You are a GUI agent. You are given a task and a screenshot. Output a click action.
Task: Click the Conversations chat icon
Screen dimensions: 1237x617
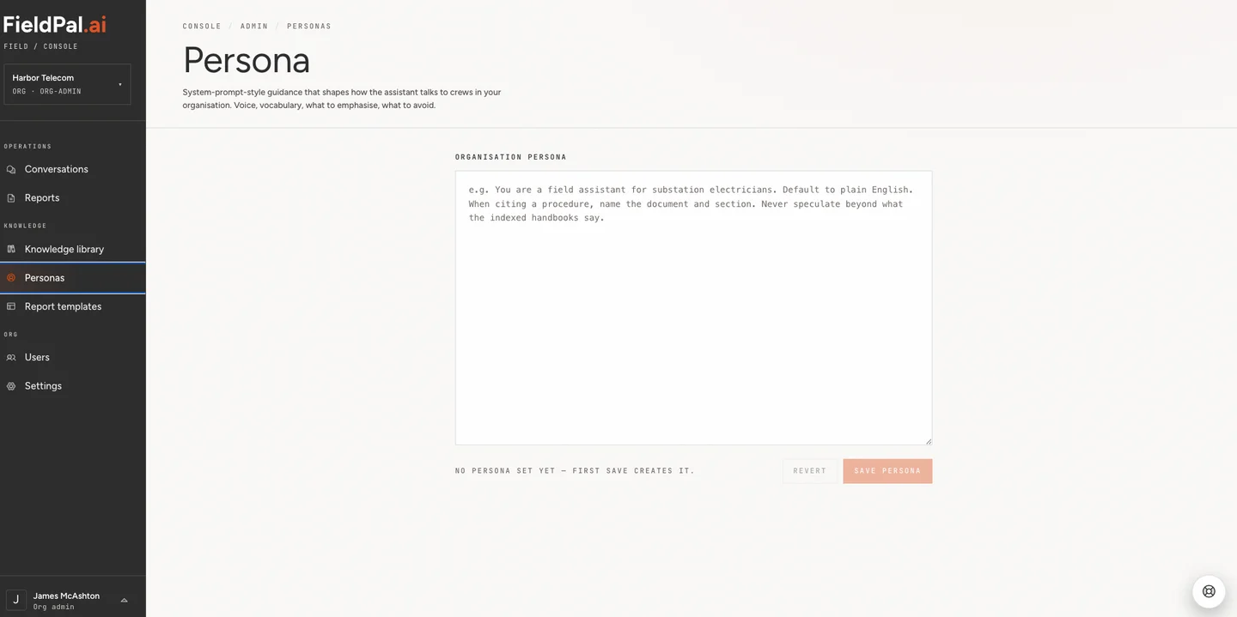pyautogui.click(x=11, y=170)
